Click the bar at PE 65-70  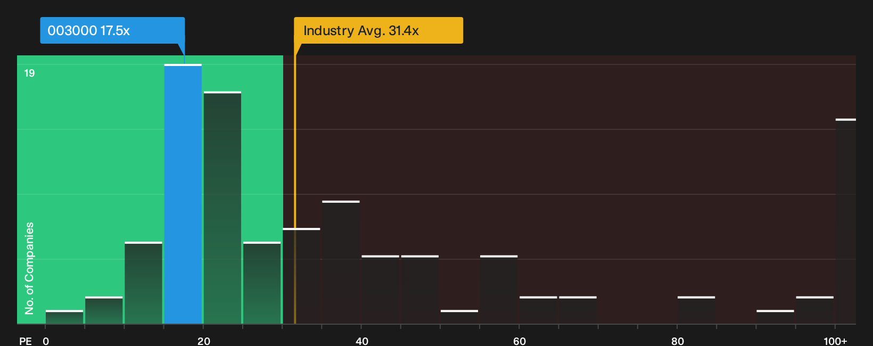pos(578,310)
